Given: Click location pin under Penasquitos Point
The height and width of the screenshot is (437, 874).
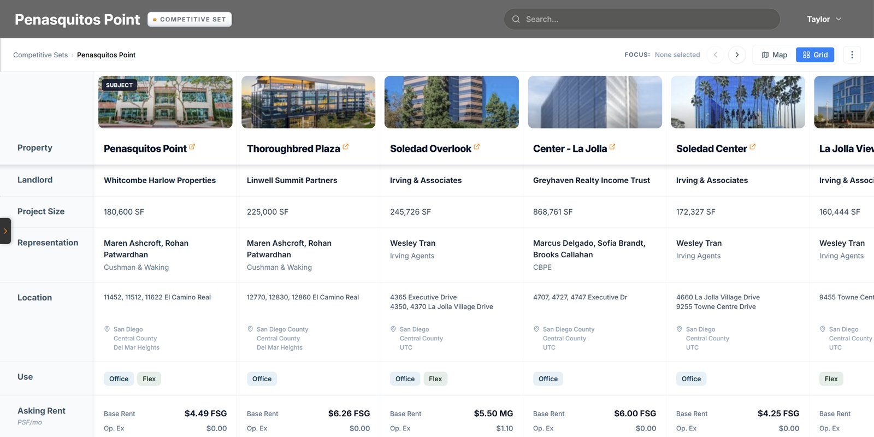Looking at the screenshot, I should coord(107,329).
